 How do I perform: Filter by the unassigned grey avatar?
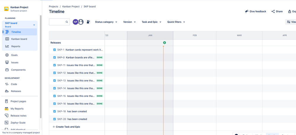81,22
